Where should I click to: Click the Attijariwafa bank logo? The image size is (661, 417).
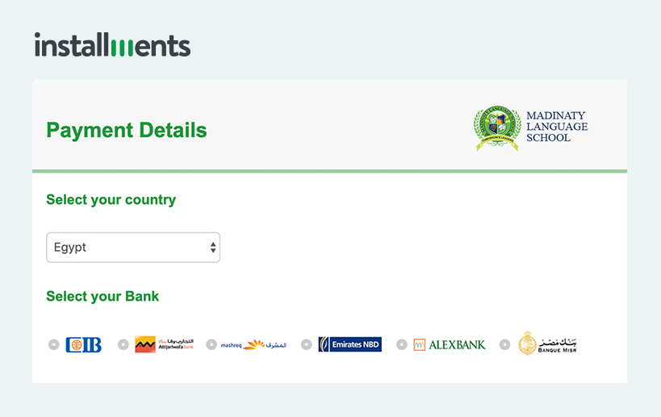click(164, 344)
